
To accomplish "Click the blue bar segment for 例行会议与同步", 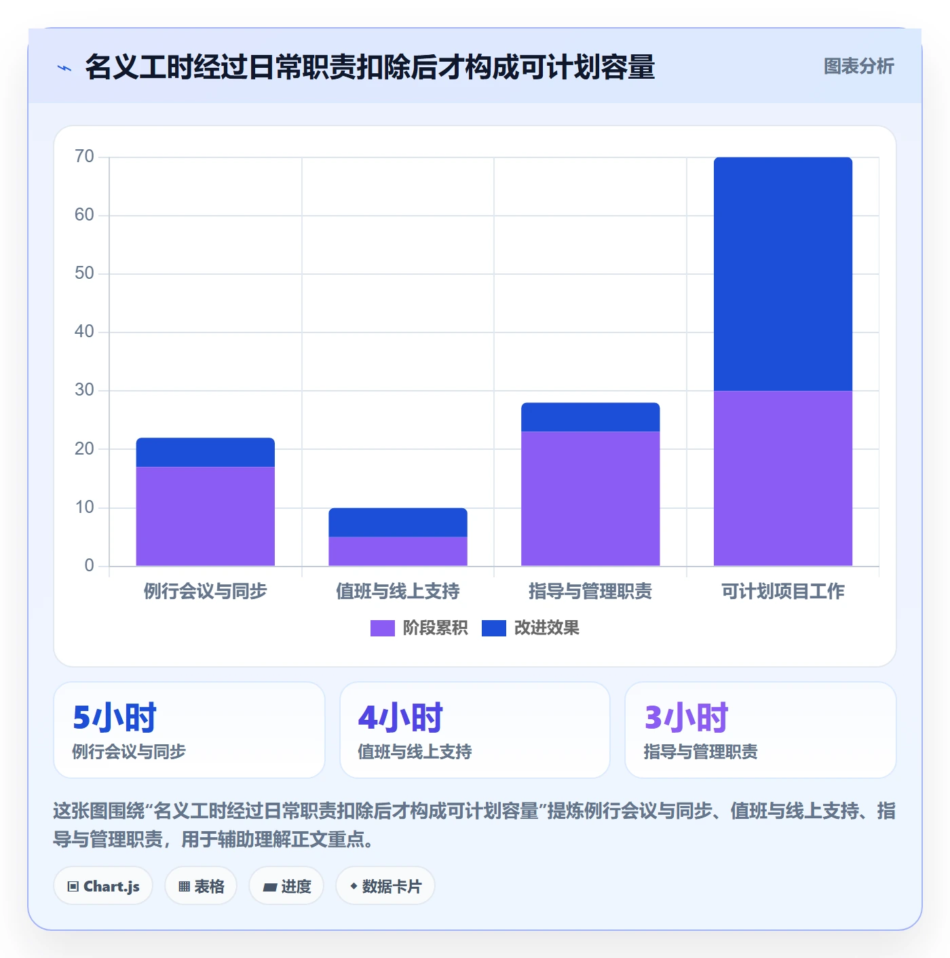I will pyautogui.click(x=206, y=453).
